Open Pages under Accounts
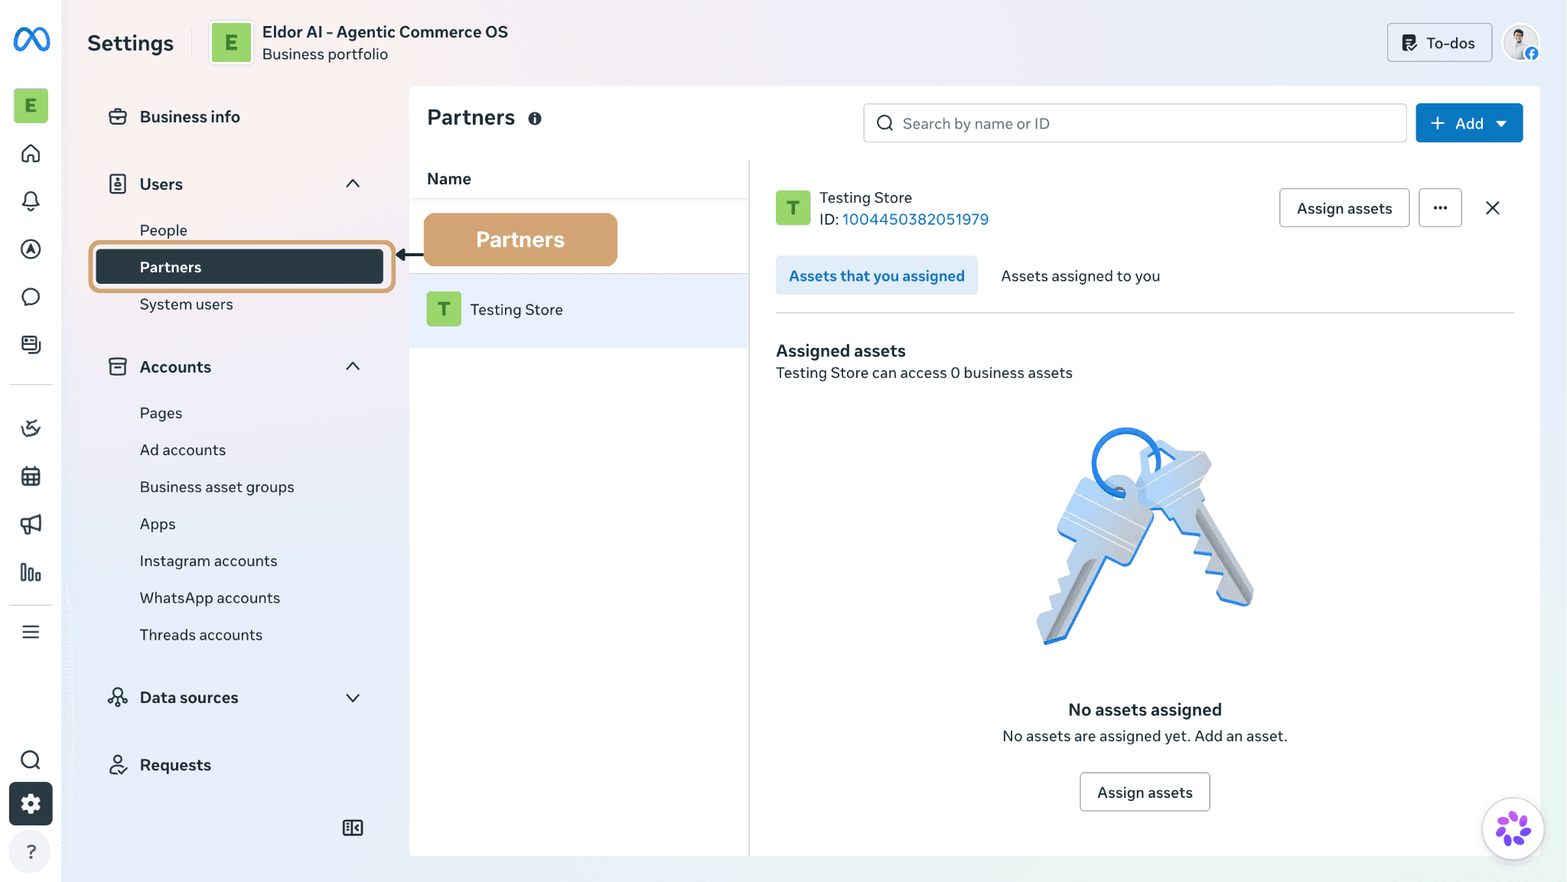1567x882 pixels. pos(161,413)
